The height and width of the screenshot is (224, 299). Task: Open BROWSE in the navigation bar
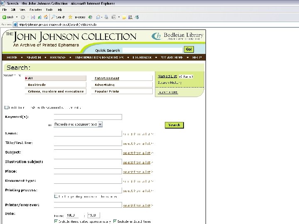(x=58, y=57)
